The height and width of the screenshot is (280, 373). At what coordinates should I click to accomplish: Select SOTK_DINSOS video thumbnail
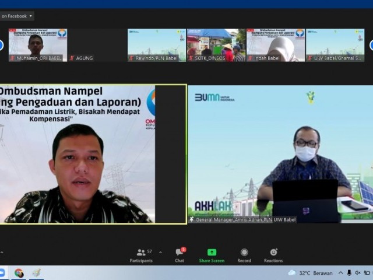click(x=216, y=45)
